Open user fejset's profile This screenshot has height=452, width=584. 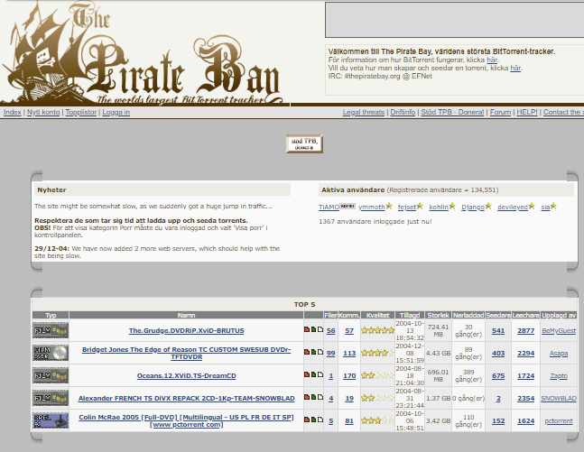407,207
